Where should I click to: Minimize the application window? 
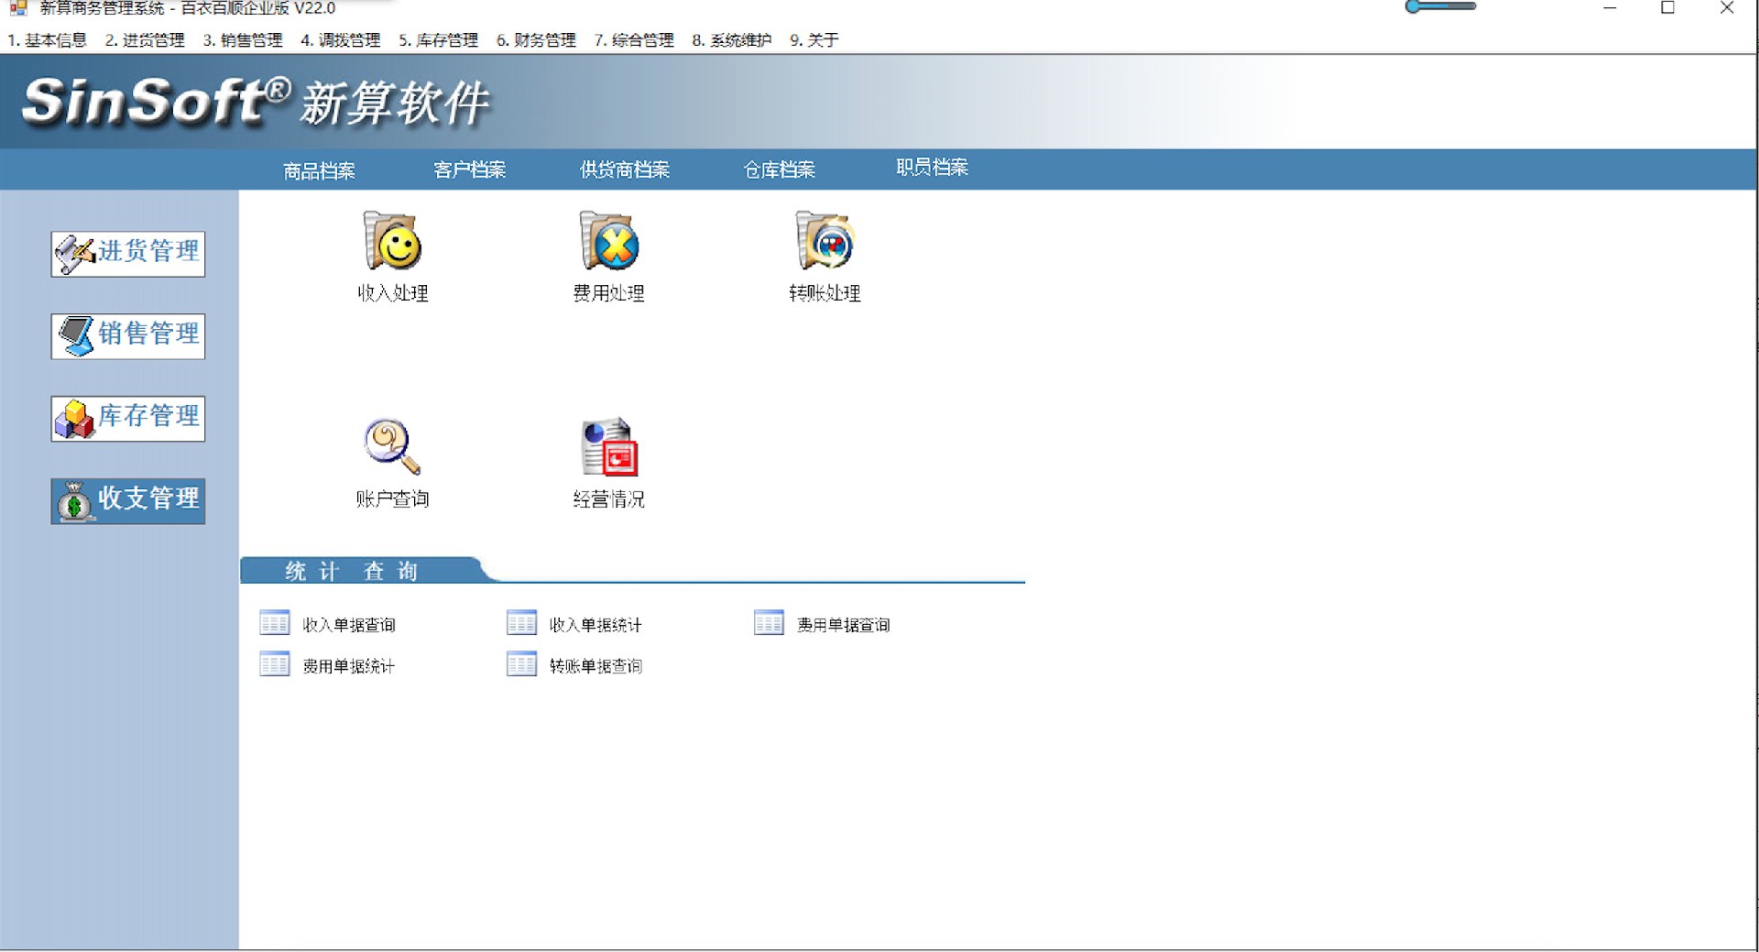click(1610, 8)
